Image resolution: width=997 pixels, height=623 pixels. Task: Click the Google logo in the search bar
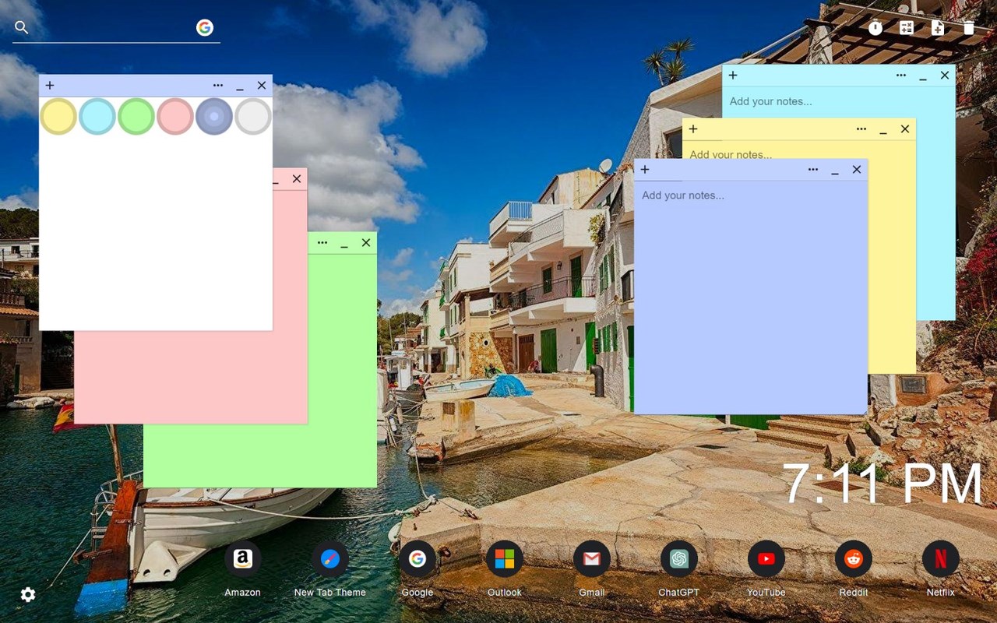tap(205, 28)
